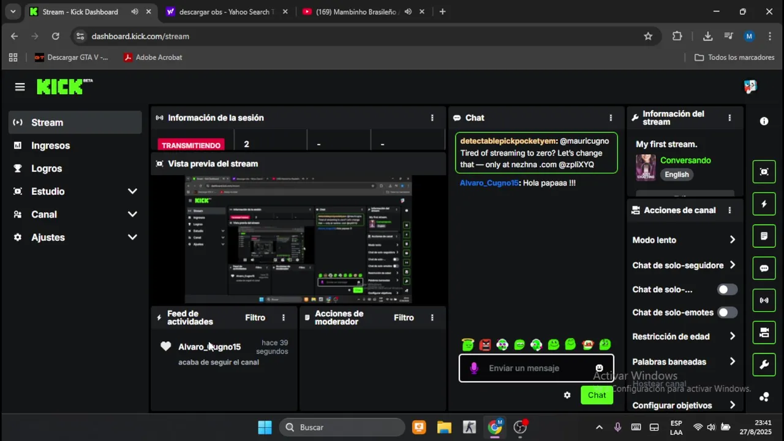Click the taskbar Buscar search box
This screenshot has width=784, height=441.
point(342,427)
